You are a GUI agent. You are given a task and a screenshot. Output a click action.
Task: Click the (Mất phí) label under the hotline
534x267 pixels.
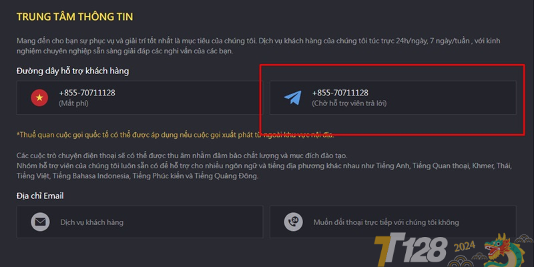point(73,103)
